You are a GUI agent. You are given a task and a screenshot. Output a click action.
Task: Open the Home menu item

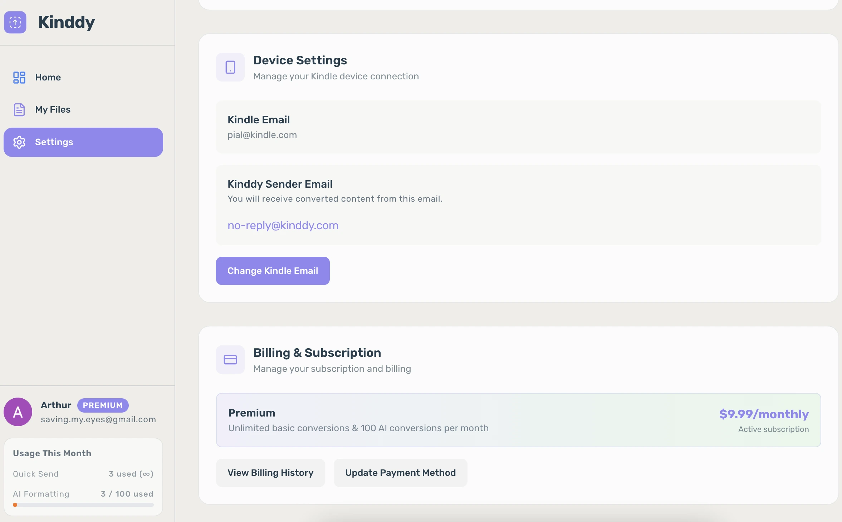48,77
